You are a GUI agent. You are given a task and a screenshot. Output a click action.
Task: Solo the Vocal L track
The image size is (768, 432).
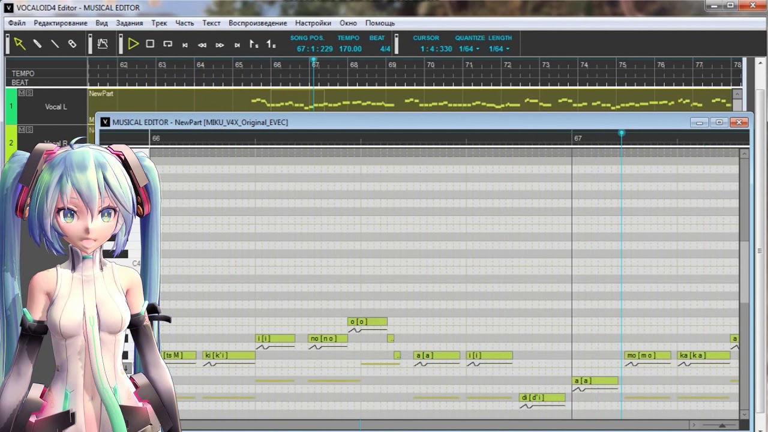[x=28, y=93]
